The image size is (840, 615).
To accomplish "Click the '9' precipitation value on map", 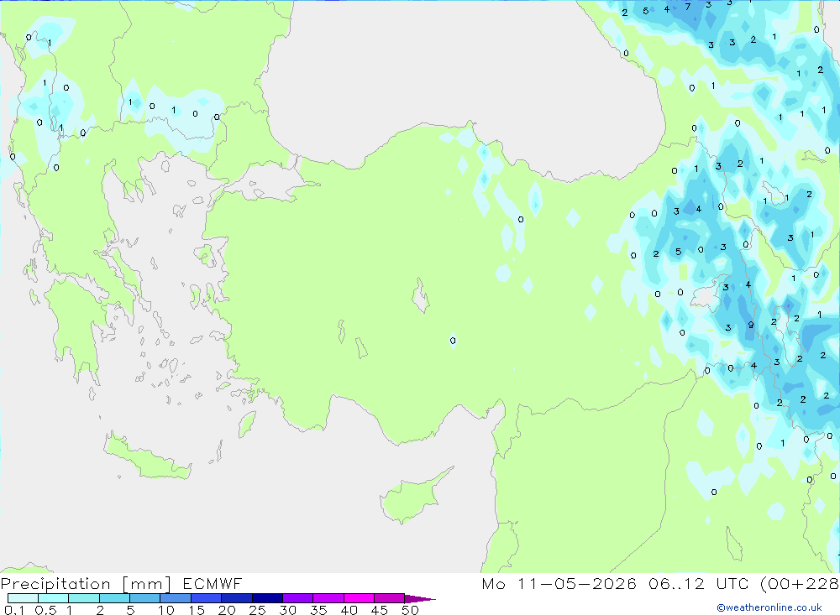I will [750, 325].
